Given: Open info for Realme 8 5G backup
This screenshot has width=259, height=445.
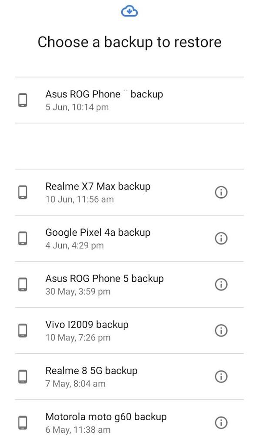Looking at the screenshot, I should click(x=221, y=376).
